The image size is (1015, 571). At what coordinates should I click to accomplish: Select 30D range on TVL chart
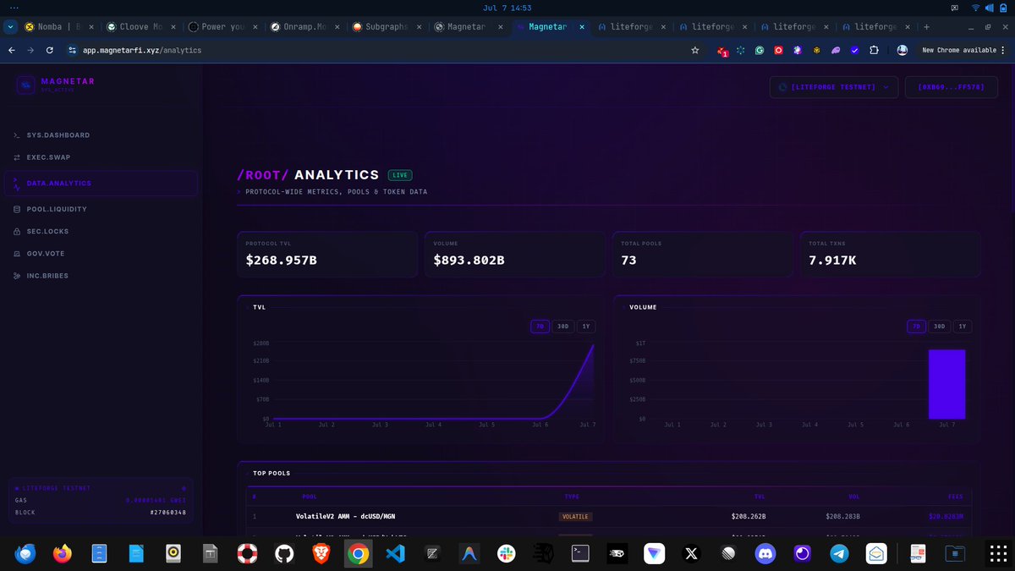tap(562, 327)
